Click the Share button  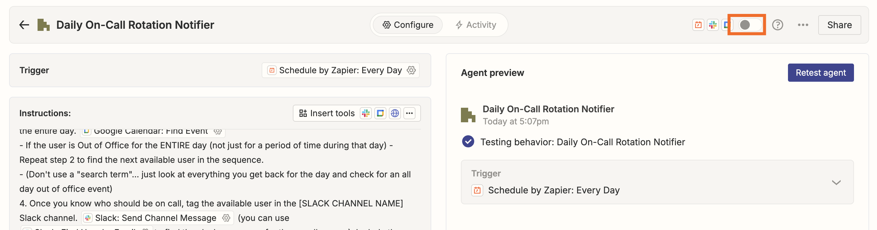[839, 25]
